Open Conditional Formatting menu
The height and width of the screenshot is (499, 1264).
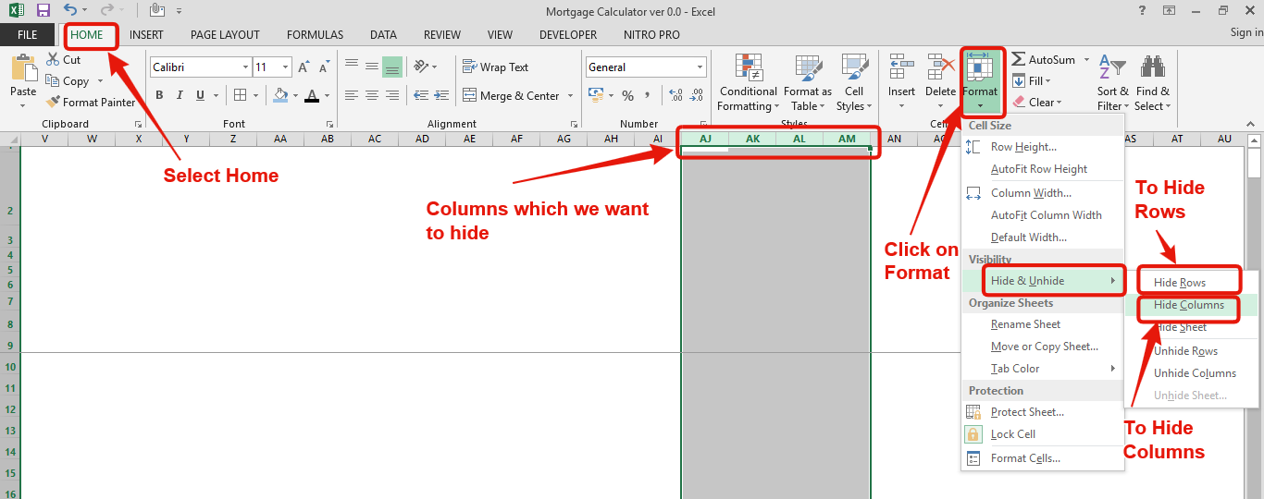tap(749, 82)
